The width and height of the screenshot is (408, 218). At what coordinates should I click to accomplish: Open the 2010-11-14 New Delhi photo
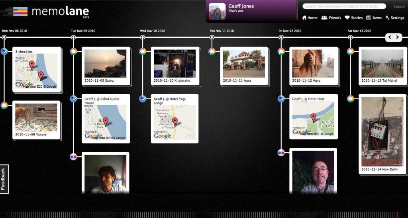point(382,132)
